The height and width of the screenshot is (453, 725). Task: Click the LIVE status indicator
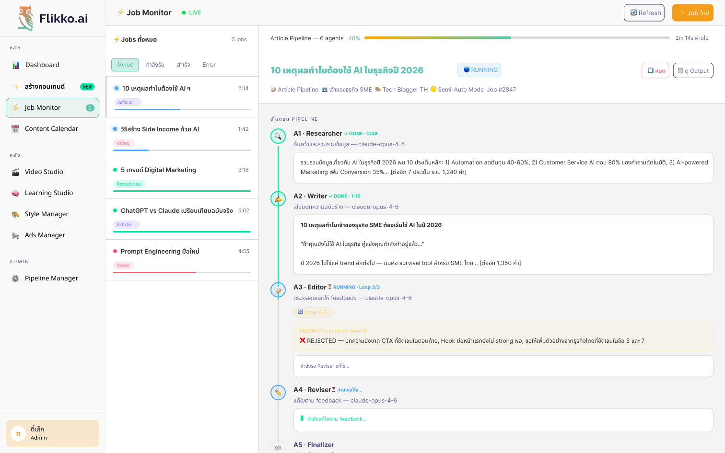click(191, 13)
